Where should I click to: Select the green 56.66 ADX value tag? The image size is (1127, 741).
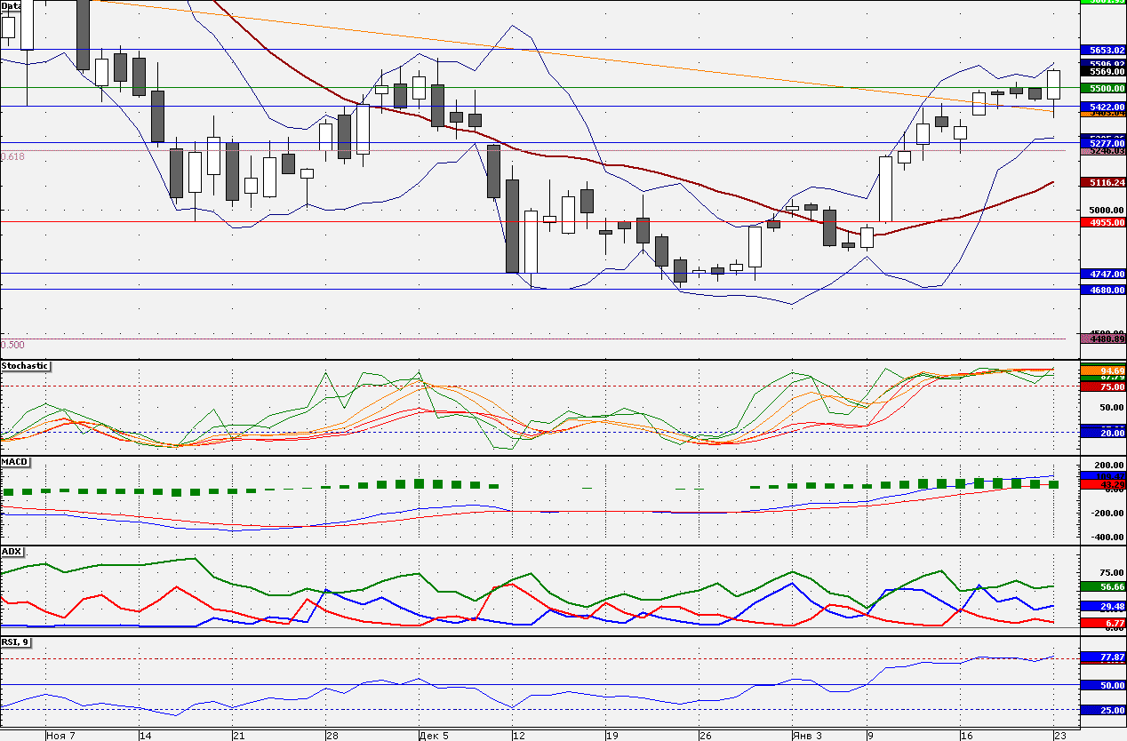click(x=1102, y=587)
